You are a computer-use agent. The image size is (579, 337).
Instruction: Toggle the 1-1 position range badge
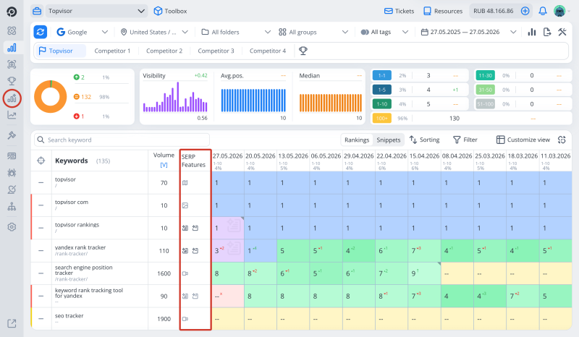(382, 75)
